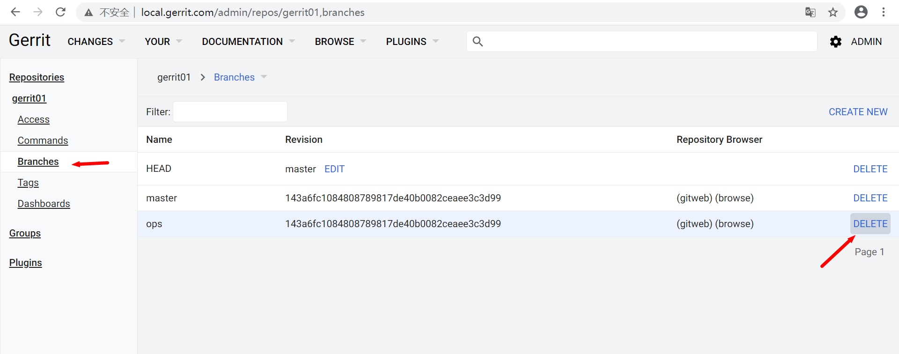This screenshot has height=354, width=899.
Task: Open gitweb for ops branch
Action: click(x=694, y=224)
